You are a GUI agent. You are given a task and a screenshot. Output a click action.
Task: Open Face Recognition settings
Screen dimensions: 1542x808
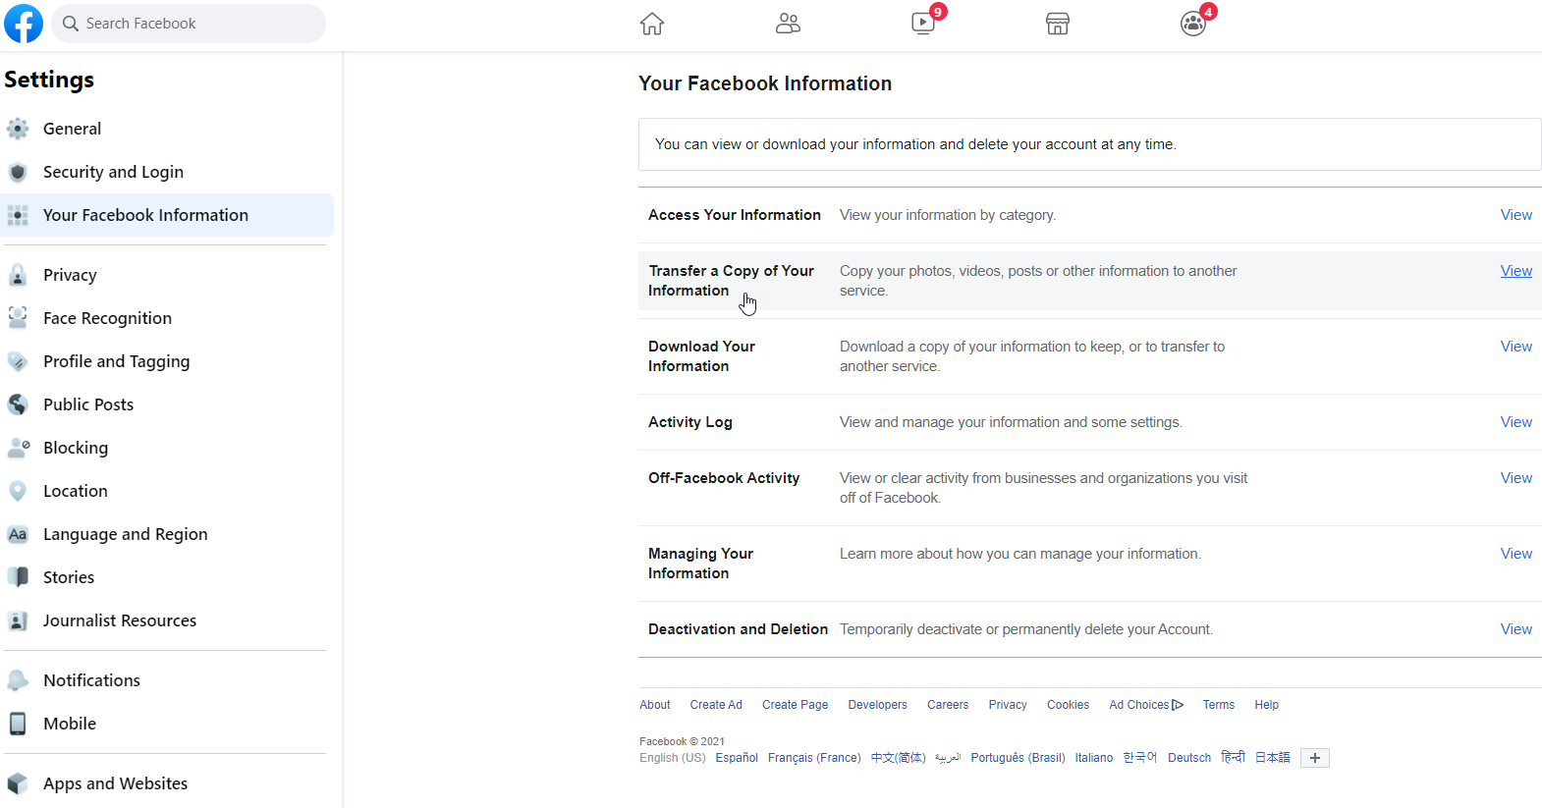(167, 318)
